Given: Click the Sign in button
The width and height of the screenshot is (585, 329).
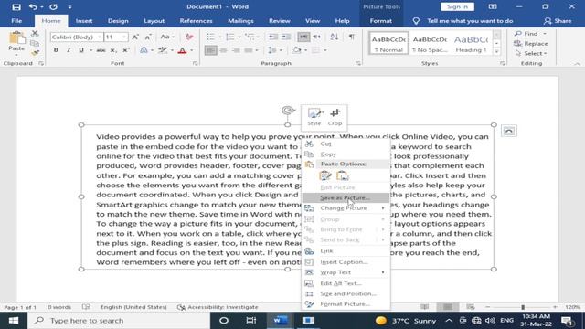Looking at the screenshot, I should [x=457, y=6].
